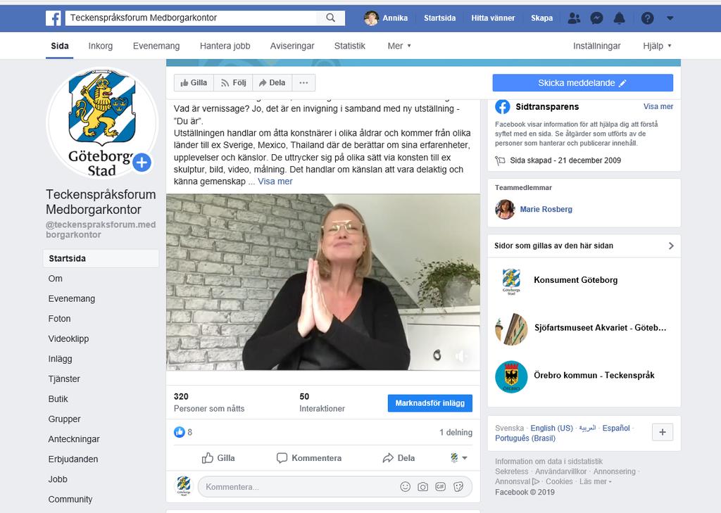Click Skicka meddelande button
The height and width of the screenshot is (513, 721).
[582, 83]
